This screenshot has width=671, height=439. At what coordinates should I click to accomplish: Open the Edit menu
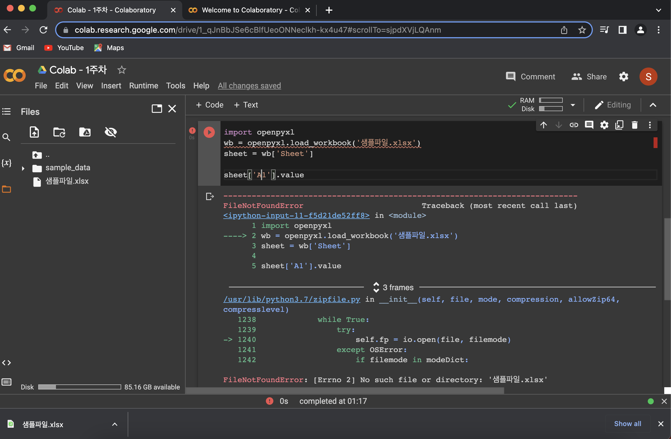coord(62,86)
